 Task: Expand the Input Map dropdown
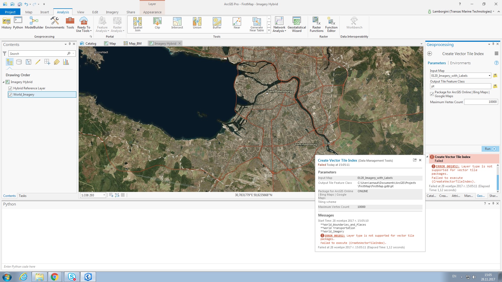pos(489,75)
